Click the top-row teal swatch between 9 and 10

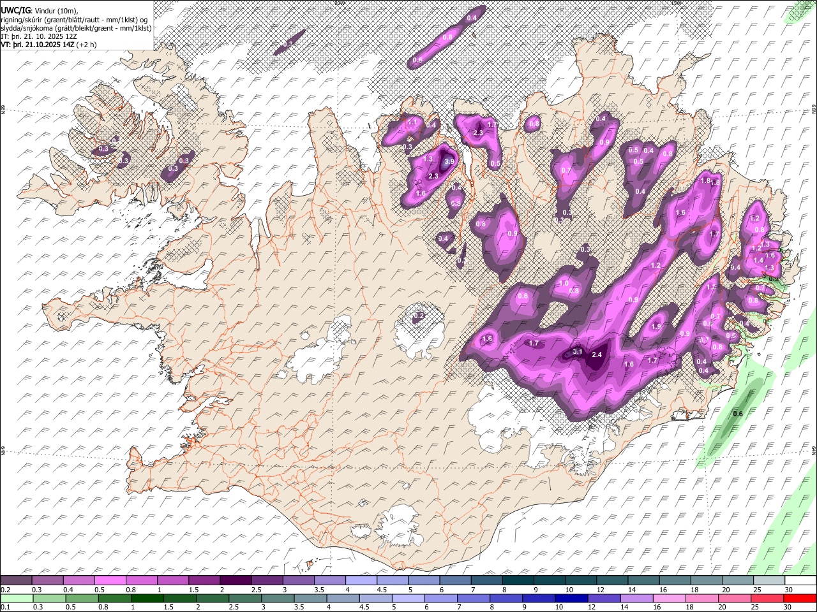click(x=549, y=581)
